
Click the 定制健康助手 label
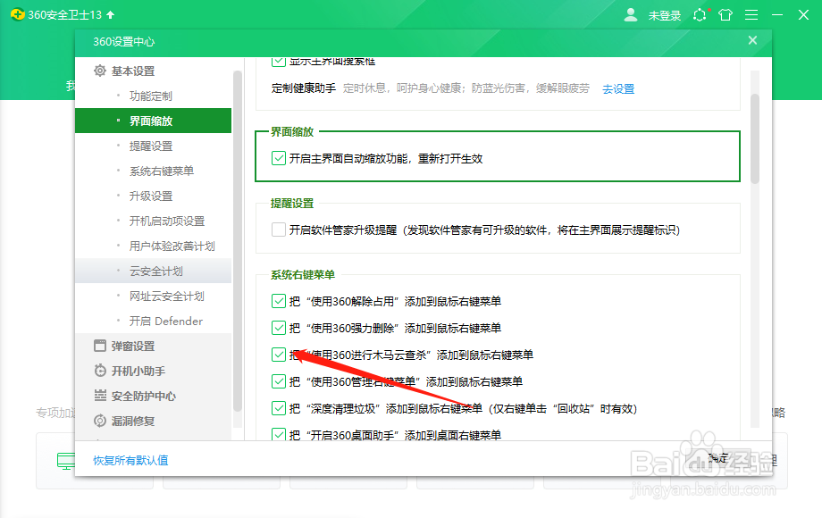click(x=304, y=88)
